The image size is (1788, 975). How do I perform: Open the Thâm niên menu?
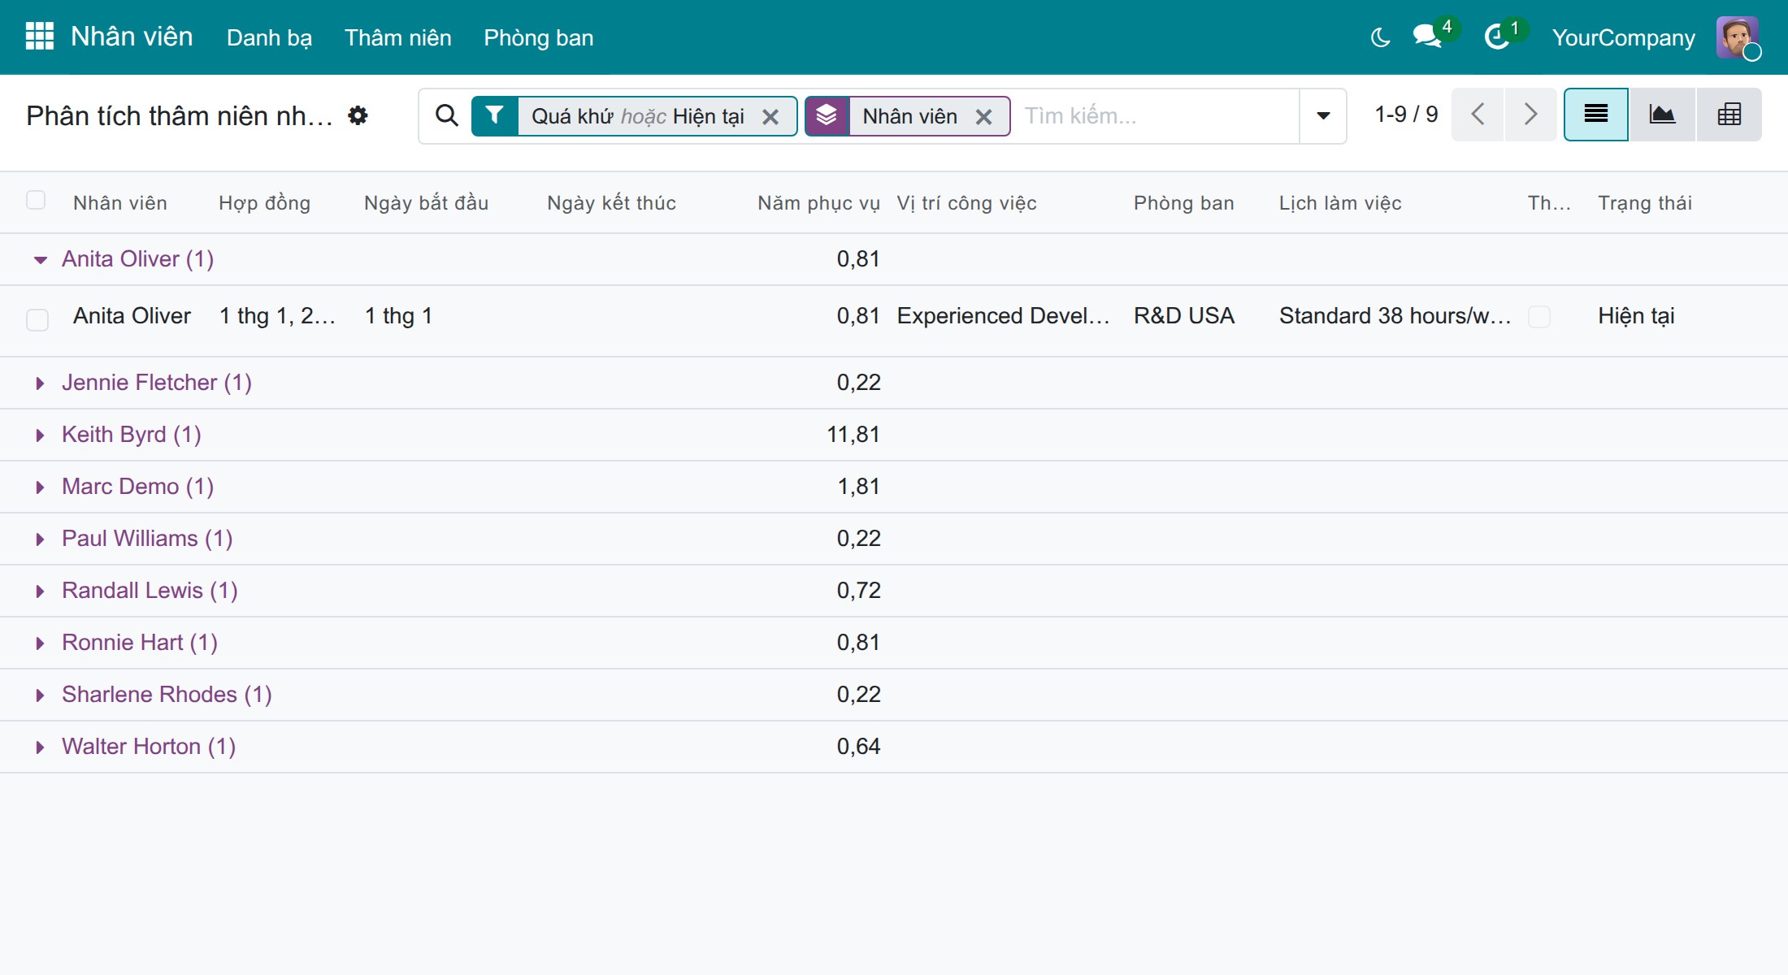point(397,37)
